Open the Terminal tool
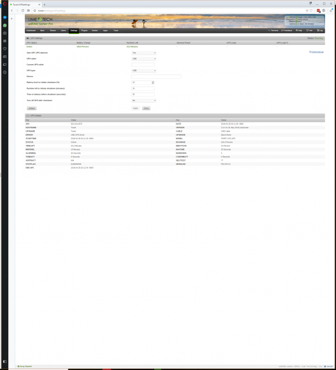 273,31
